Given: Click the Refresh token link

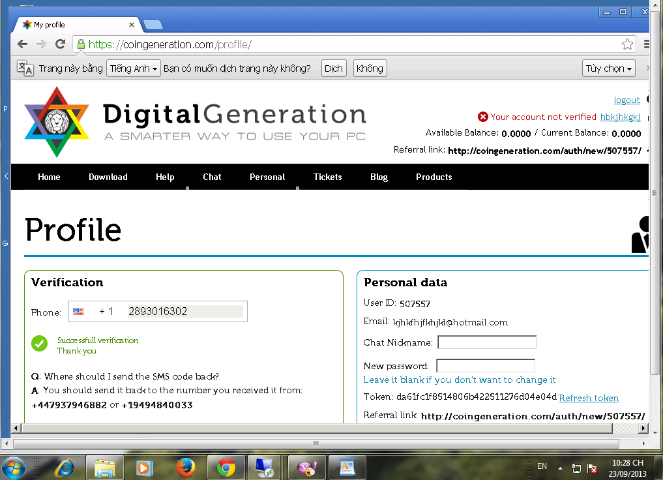Looking at the screenshot, I should 589,398.
